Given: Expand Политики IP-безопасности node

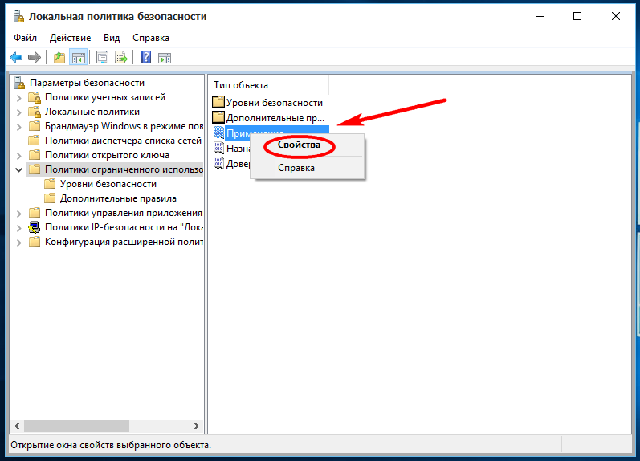Looking at the screenshot, I should click(x=18, y=228).
